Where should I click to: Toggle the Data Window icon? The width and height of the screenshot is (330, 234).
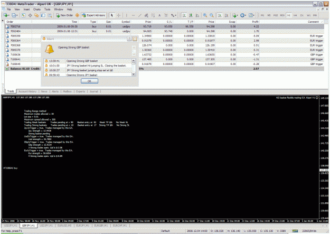(x=30, y=15)
